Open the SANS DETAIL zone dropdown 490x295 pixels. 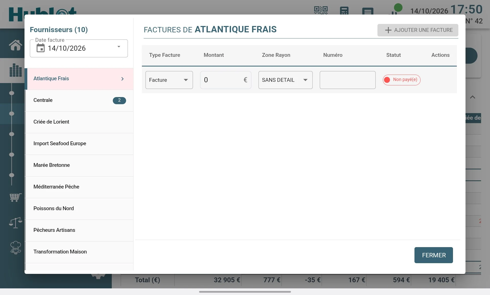point(285,80)
